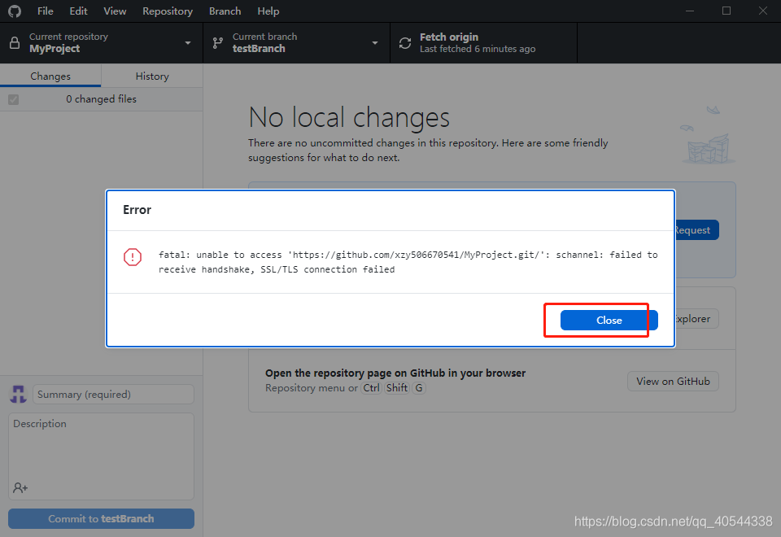The width and height of the screenshot is (781, 537).
Task: Click in the Summary (required) field
Action: pyautogui.click(x=114, y=395)
